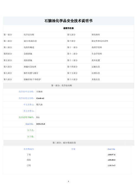Select 废弃处置 in the contents table
137x194 pixels.
(96, 60)
